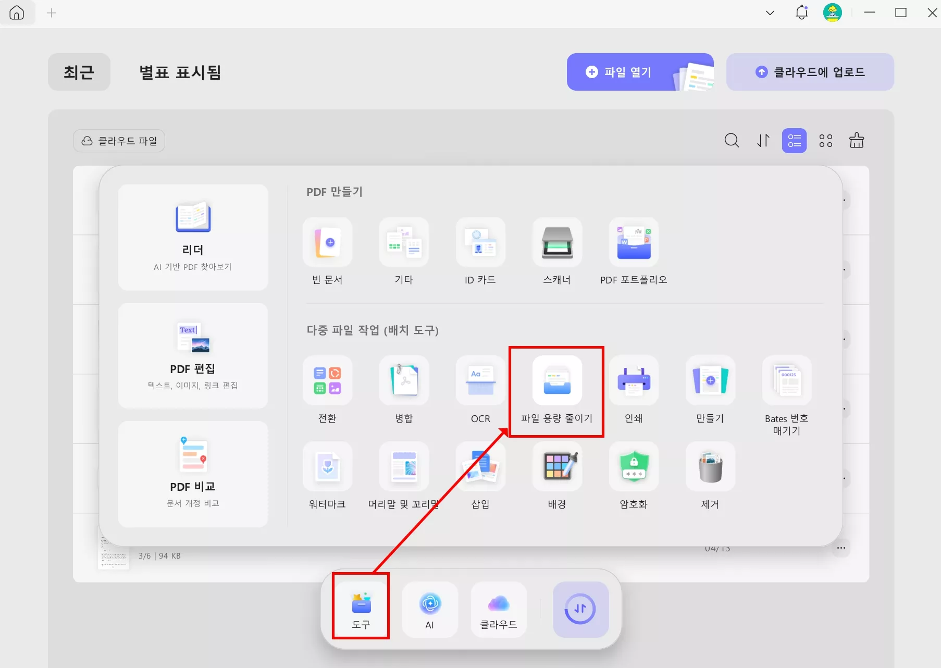Create a PDF using the 스캐너 option

(x=557, y=252)
